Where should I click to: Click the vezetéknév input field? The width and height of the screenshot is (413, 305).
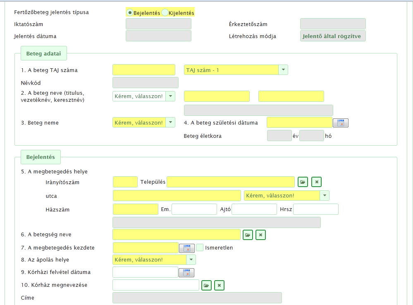[x=217, y=96]
